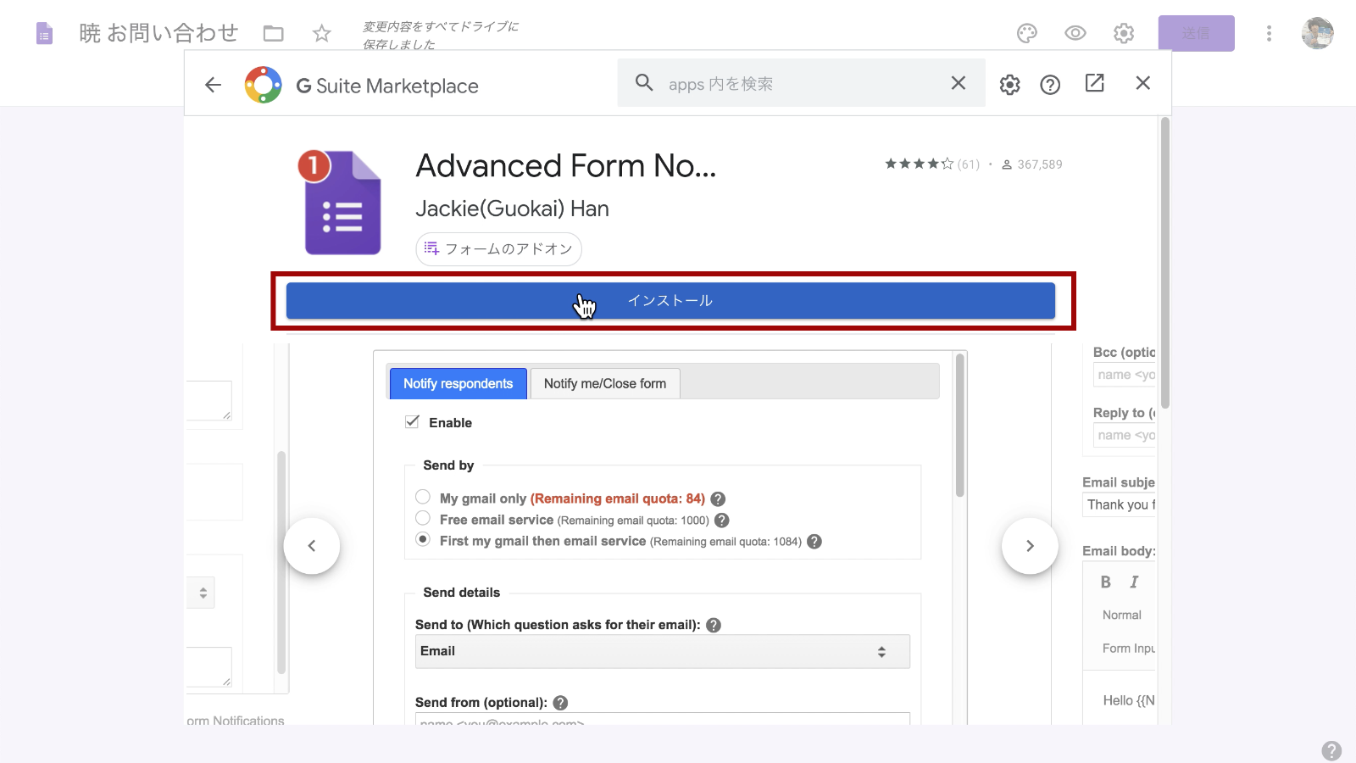Close the Marketplace dialog
This screenshot has width=1356, height=763.
pos(1143,83)
